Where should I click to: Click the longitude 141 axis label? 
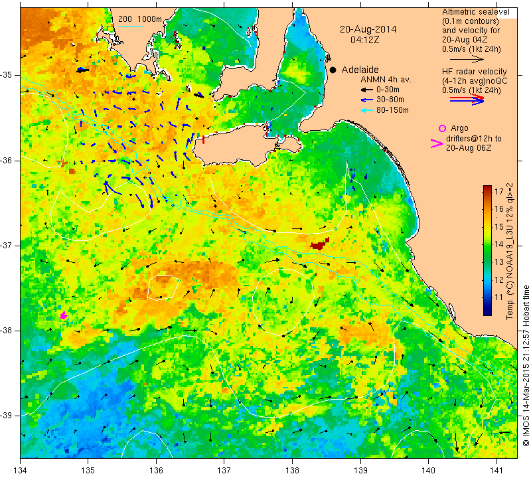click(496, 471)
